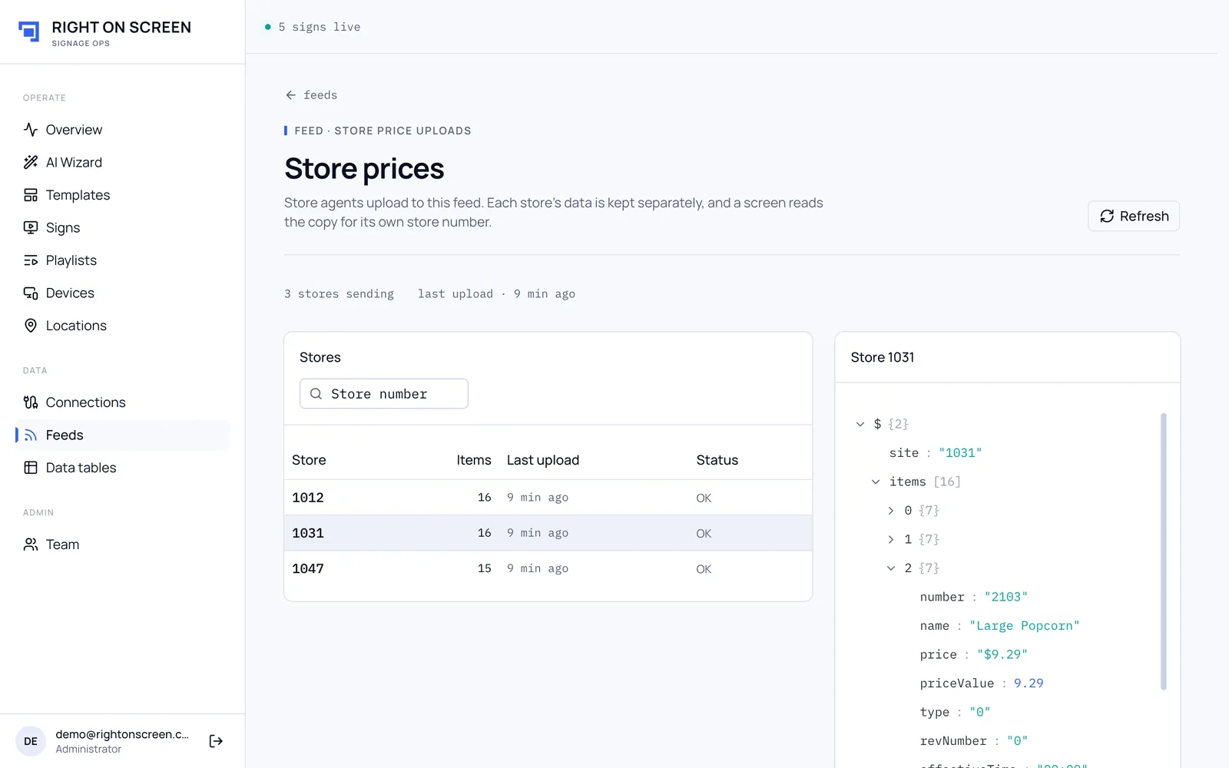The image size is (1229, 768).
Task: Click the Signs monitor icon
Action: click(x=31, y=227)
